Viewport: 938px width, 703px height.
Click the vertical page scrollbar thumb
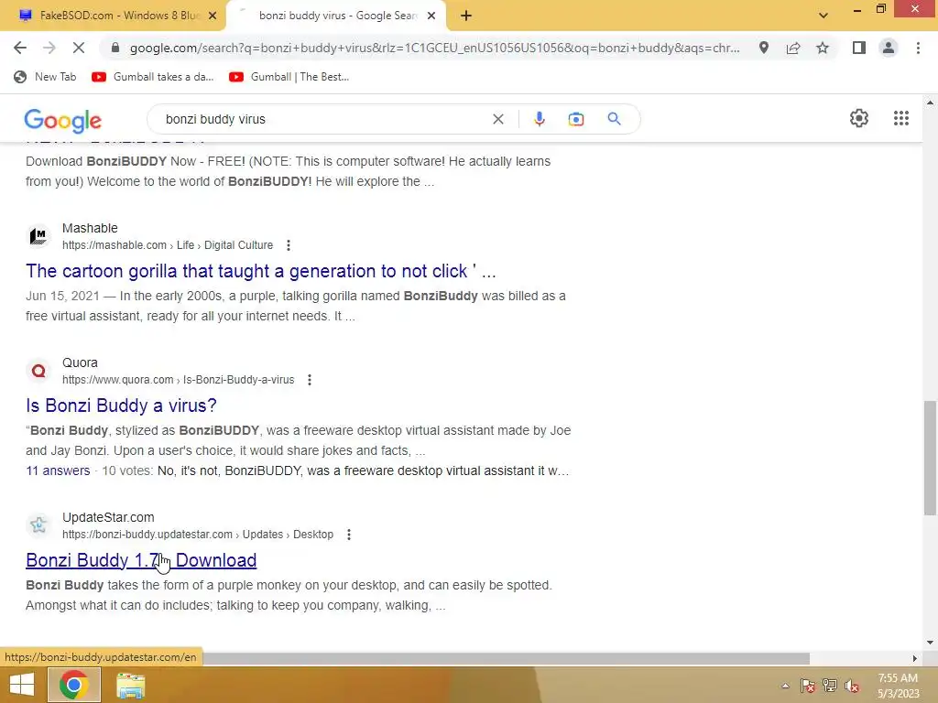point(930,458)
